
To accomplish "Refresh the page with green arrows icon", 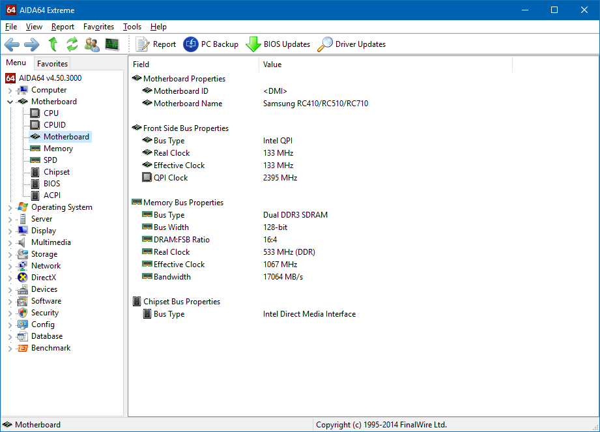I will point(72,44).
